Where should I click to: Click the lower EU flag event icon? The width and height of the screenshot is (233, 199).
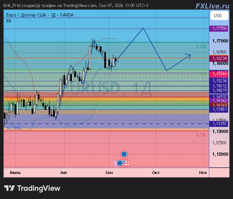[120, 163]
